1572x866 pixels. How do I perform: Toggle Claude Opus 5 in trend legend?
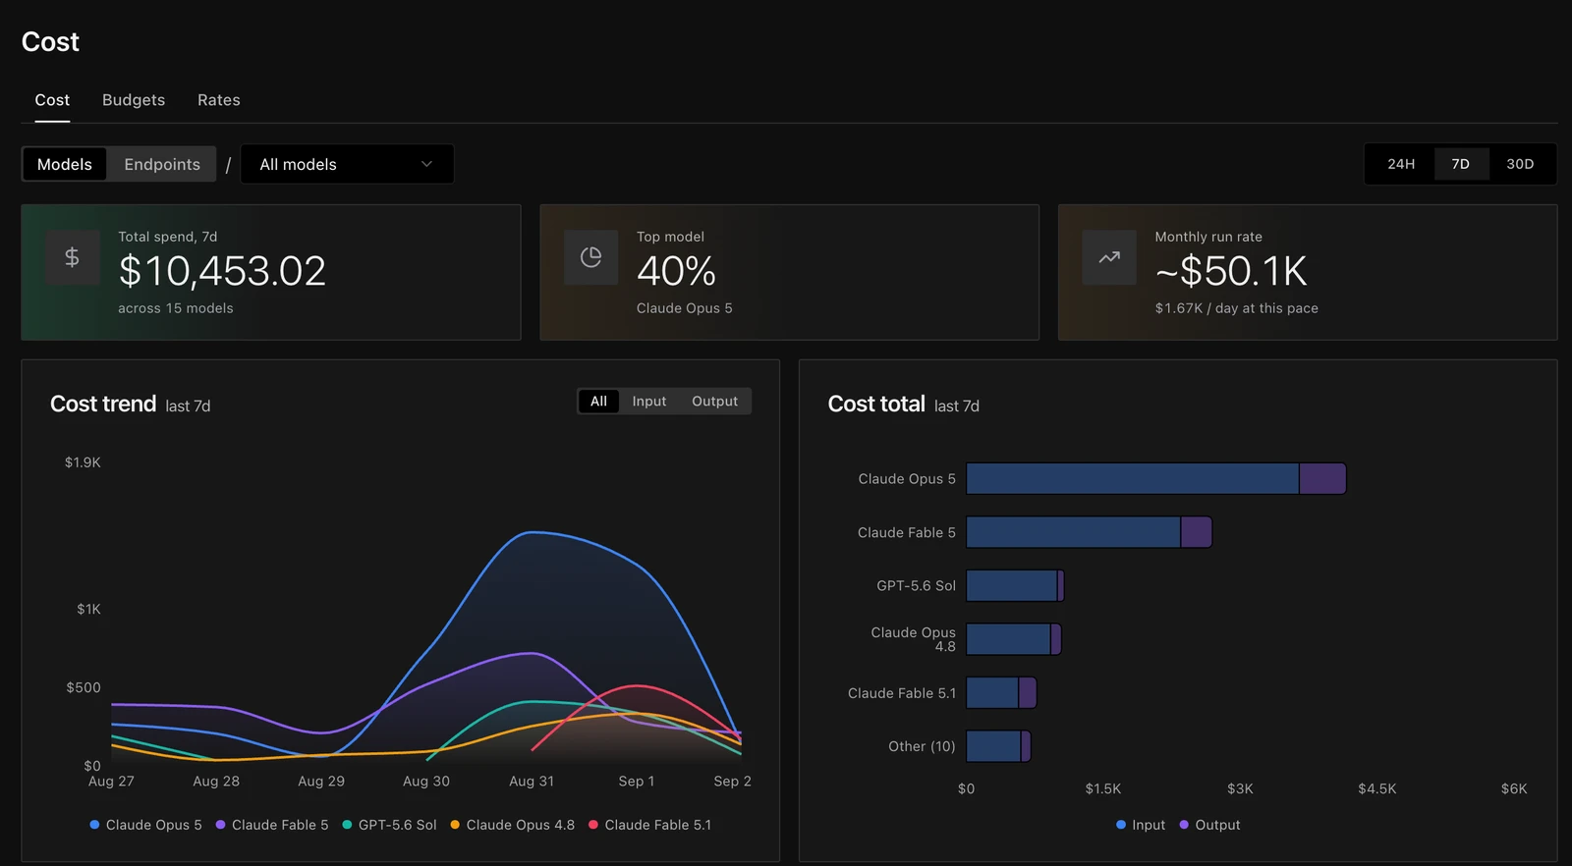145,825
